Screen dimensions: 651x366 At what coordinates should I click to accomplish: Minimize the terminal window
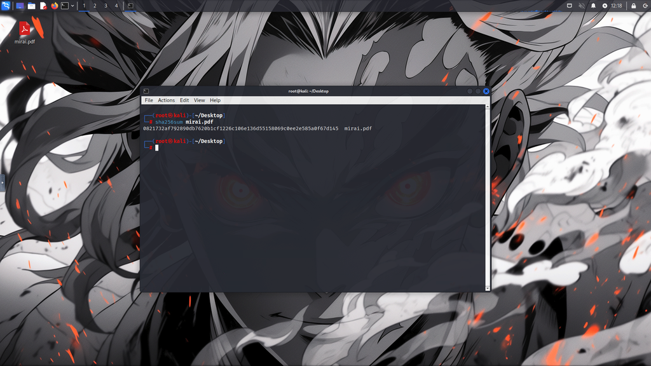coord(470,91)
